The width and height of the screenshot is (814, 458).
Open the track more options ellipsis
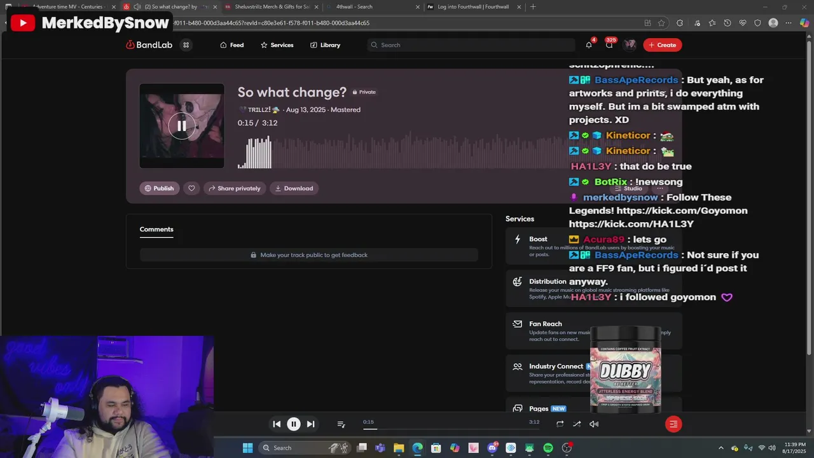coord(660,188)
